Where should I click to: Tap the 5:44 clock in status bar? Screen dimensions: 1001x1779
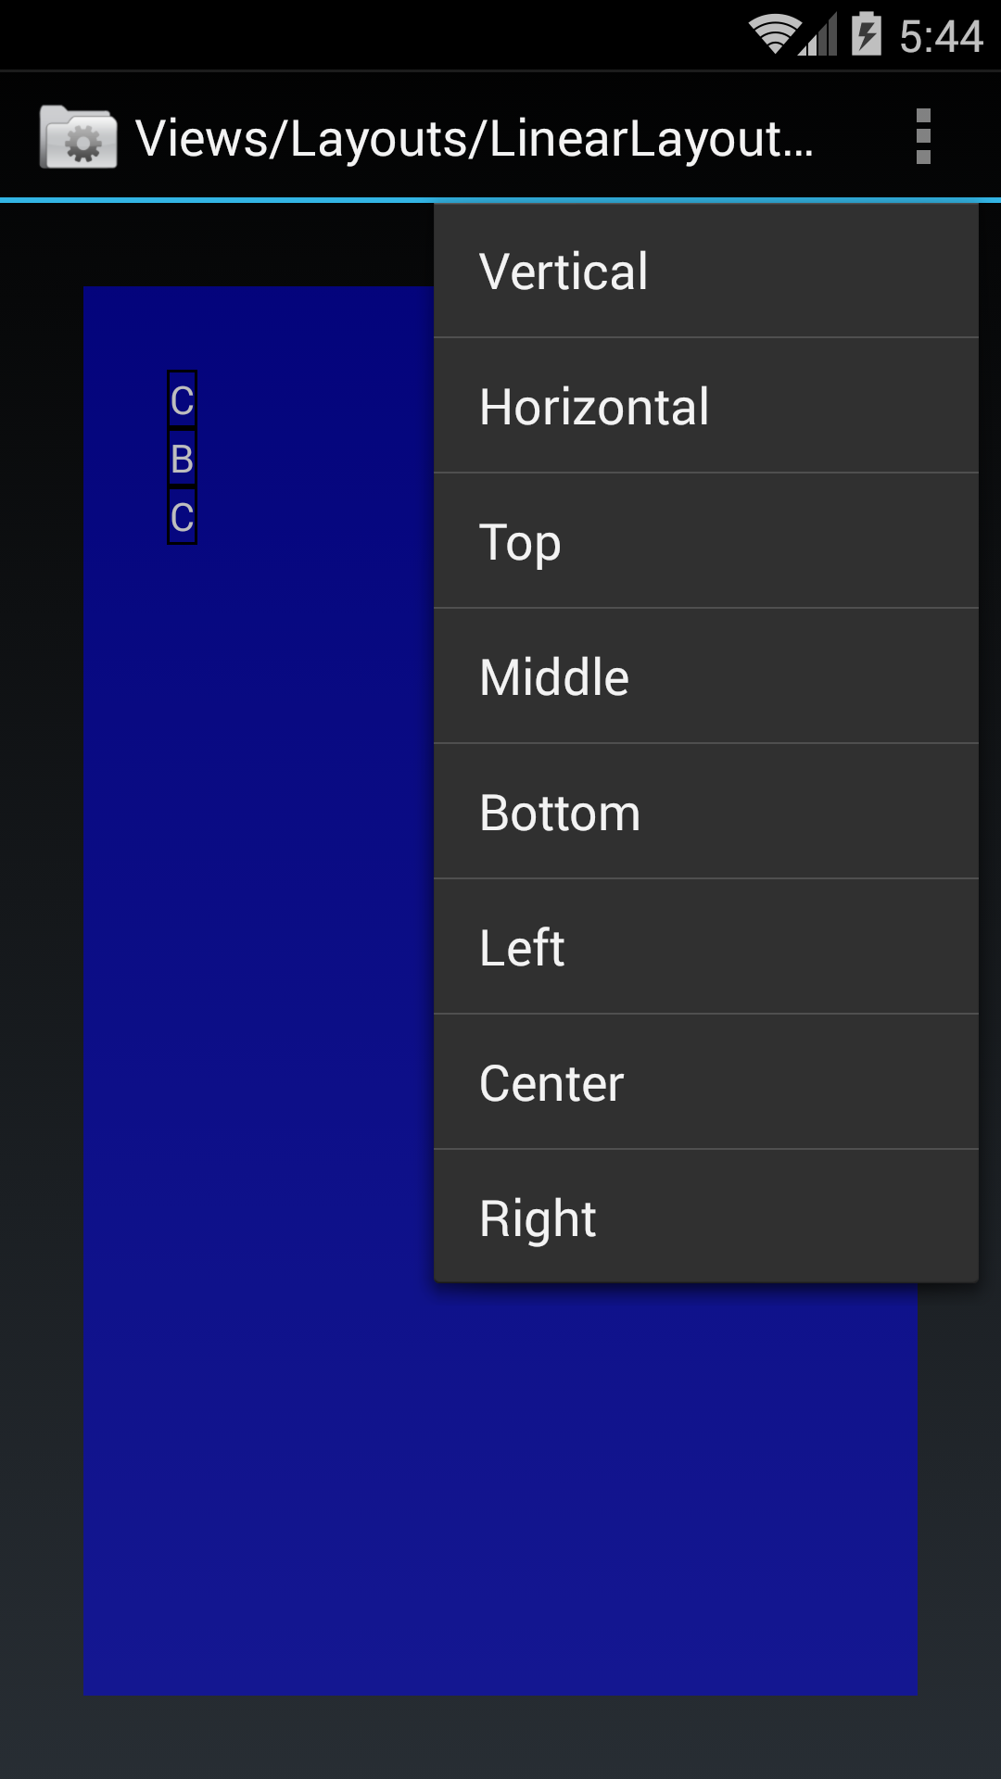pyautogui.click(x=941, y=37)
